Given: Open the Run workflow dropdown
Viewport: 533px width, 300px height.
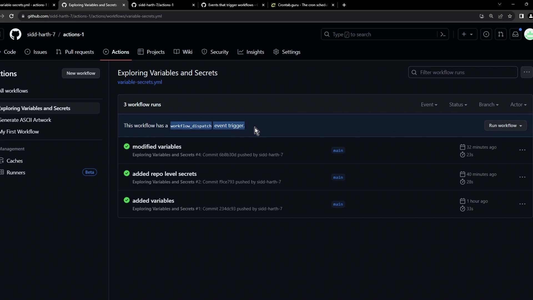Looking at the screenshot, I should coord(505,126).
